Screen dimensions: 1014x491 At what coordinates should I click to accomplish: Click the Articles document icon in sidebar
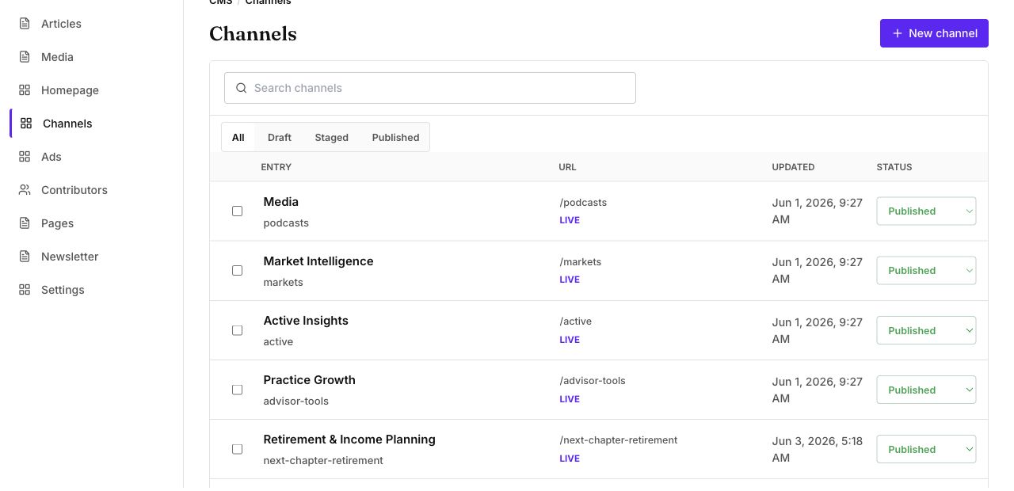coord(25,24)
